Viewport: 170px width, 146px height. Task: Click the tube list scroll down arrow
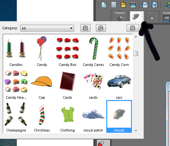tap(136, 131)
